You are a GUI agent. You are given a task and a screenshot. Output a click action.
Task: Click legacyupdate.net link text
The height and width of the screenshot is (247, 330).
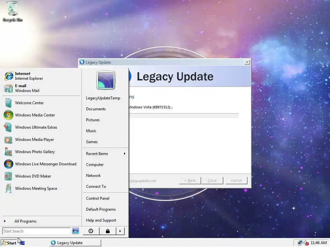(x=142, y=181)
